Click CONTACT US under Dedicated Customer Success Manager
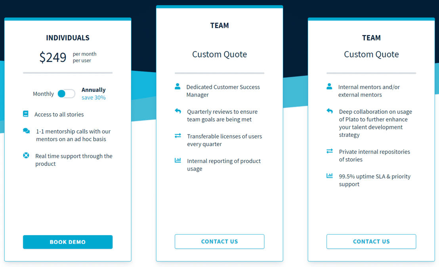The image size is (439, 267). click(x=219, y=242)
